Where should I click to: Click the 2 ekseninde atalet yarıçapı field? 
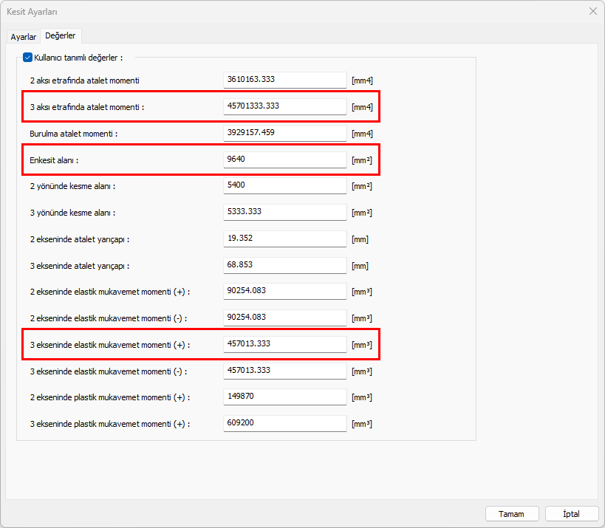tap(284, 239)
